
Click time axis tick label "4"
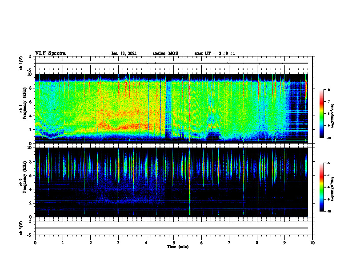pyautogui.click(x=146, y=243)
